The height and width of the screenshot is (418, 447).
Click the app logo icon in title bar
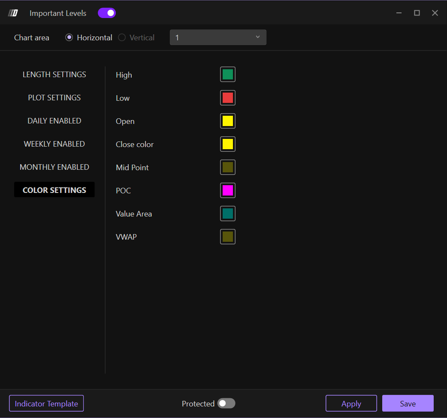click(x=13, y=13)
